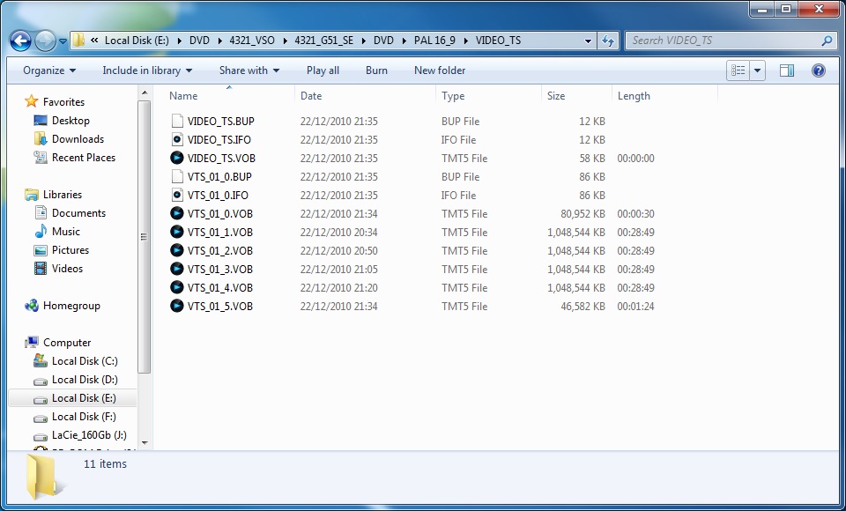Open the recent pages dropdown arrow
846x511 pixels.
point(63,41)
